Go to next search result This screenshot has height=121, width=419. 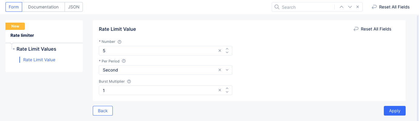pos(350,7)
